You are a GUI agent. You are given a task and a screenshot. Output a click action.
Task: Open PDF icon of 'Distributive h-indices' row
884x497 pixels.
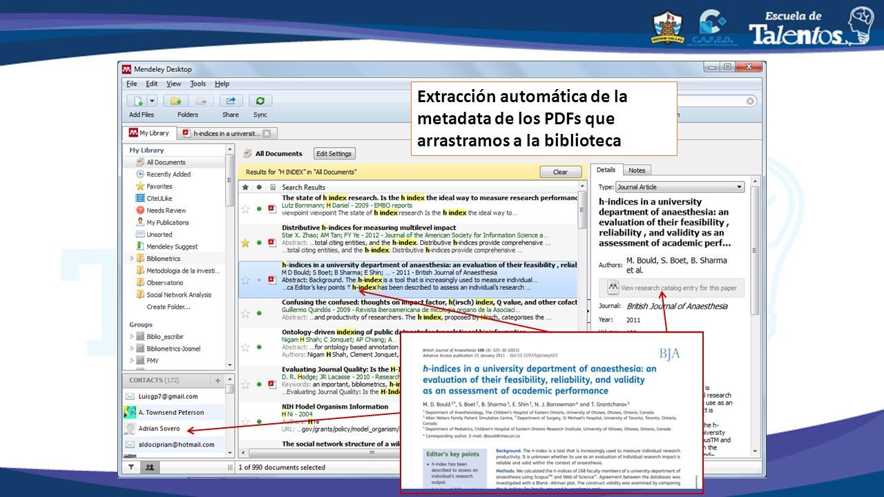point(271,242)
